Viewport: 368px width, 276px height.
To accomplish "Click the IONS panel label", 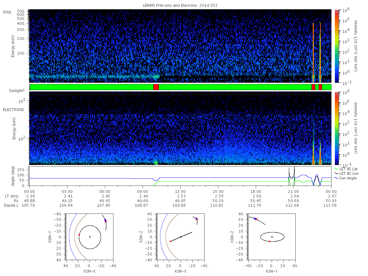I will (x=7, y=12).
